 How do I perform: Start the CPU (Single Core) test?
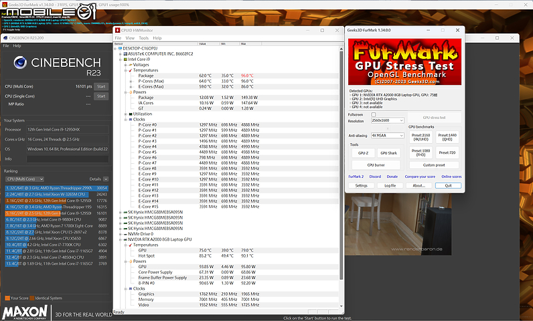(101, 96)
